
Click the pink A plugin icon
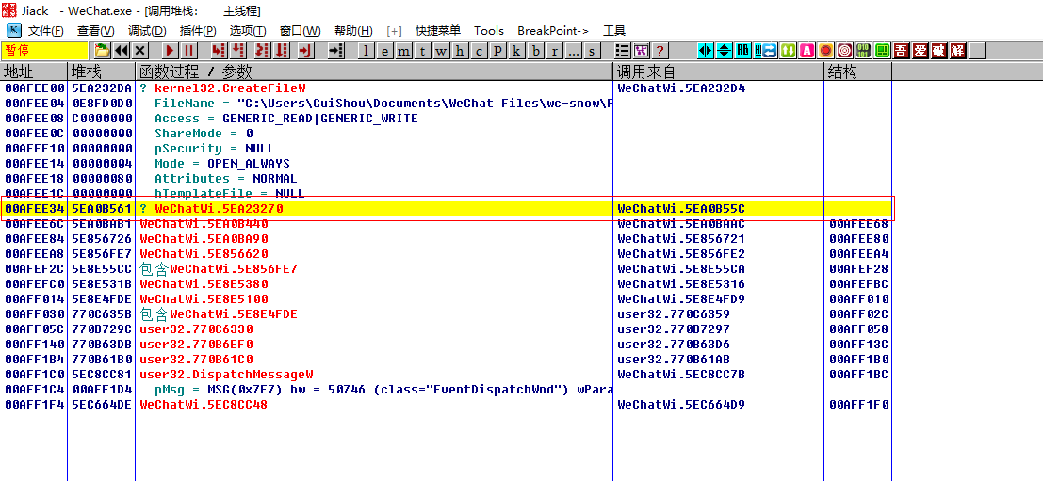807,51
